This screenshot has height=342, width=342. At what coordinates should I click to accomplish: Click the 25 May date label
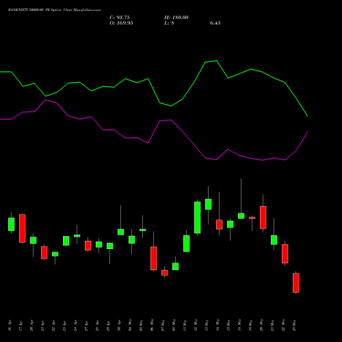click(x=294, y=325)
